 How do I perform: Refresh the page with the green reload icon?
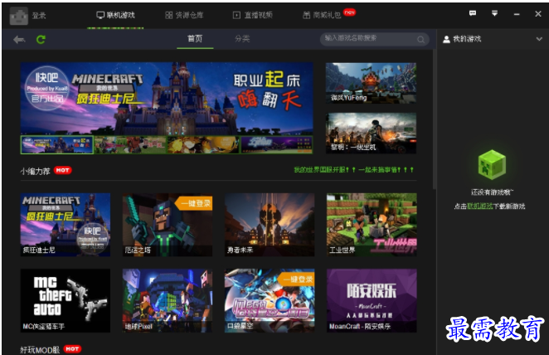pyautogui.click(x=41, y=39)
